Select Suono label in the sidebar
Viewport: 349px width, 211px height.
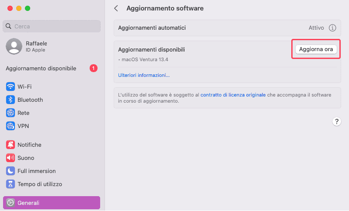pyautogui.click(x=26, y=158)
